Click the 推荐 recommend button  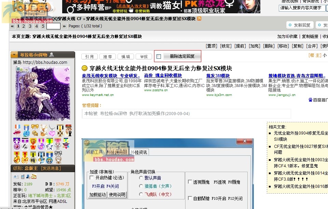(x=108, y=56)
